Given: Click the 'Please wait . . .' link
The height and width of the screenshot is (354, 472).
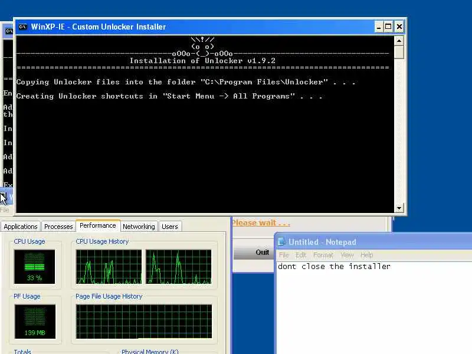Looking at the screenshot, I should pyautogui.click(x=261, y=223).
